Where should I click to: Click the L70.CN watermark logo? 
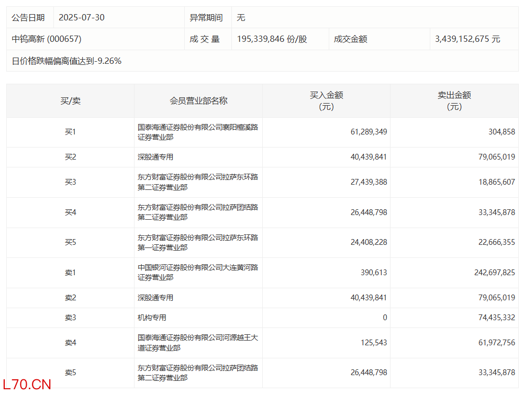[x=27, y=385]
